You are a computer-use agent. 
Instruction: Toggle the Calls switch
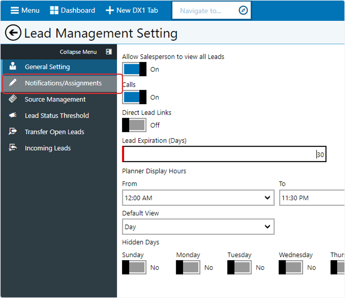tap(134, 97)
